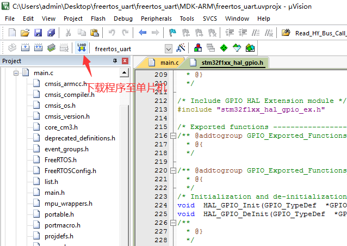The image size is (347, 246).
Task: Unindent selected lines icon
Action: 243,33
